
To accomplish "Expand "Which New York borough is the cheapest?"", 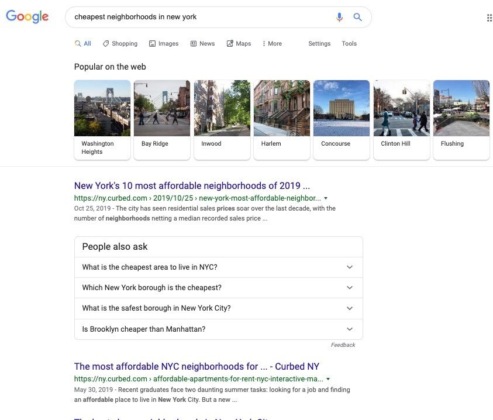I will [219, 288].
